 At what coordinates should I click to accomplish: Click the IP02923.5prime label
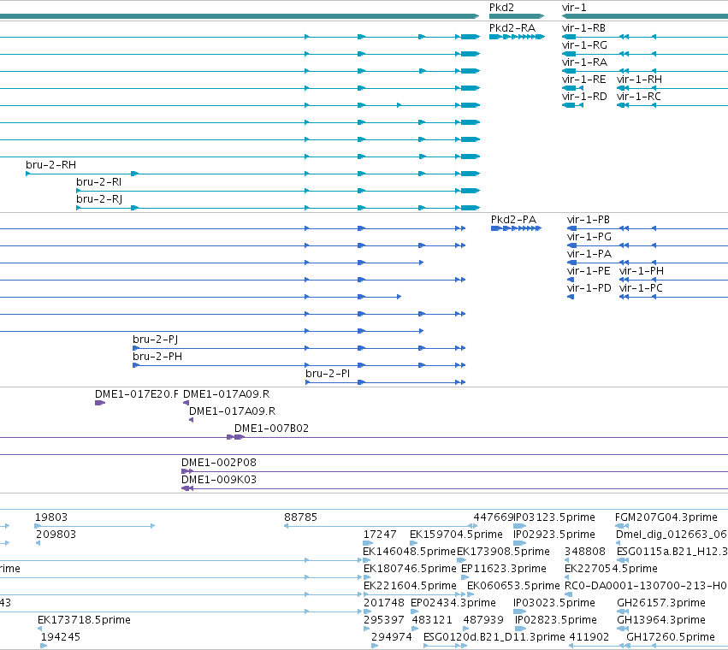[554, 535]
